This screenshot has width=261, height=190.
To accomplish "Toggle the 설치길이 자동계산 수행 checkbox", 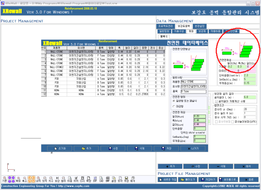I will (217, 101).
